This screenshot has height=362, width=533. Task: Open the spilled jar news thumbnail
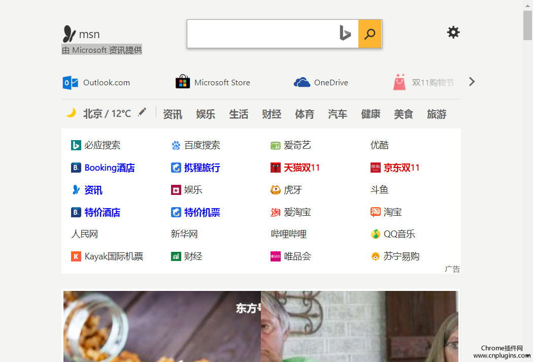coord(162,326)
